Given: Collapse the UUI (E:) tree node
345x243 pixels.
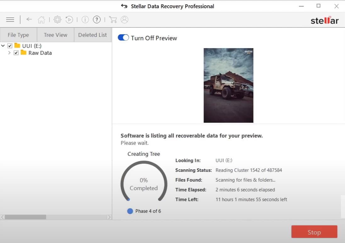Looking at the screenshot, I should 3,46.
